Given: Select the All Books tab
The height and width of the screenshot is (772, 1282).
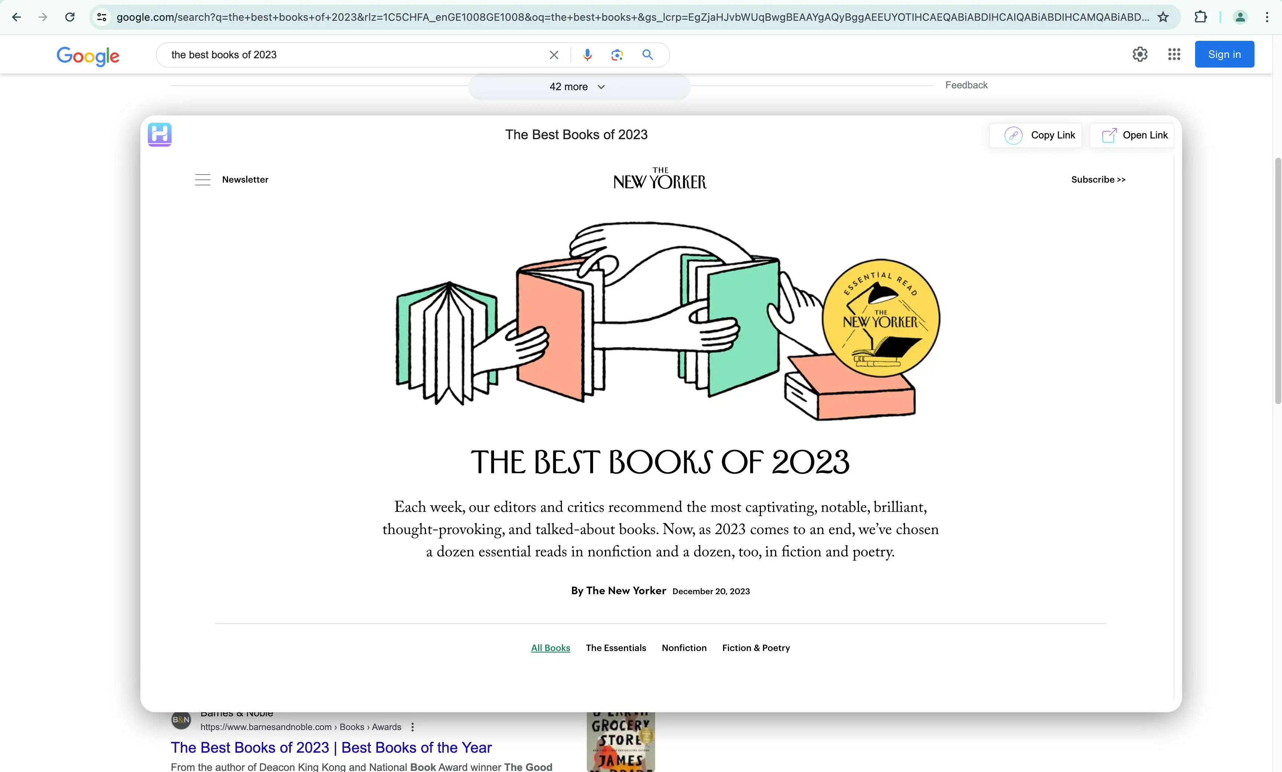Looking at the screenshot, I should (x=550, y=648).
